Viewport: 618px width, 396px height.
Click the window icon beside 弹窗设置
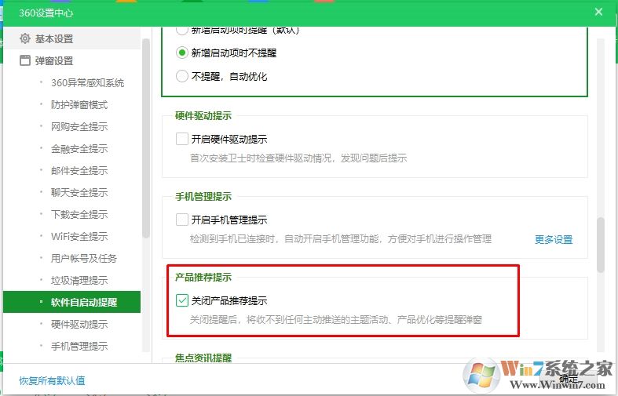point(25,60)
